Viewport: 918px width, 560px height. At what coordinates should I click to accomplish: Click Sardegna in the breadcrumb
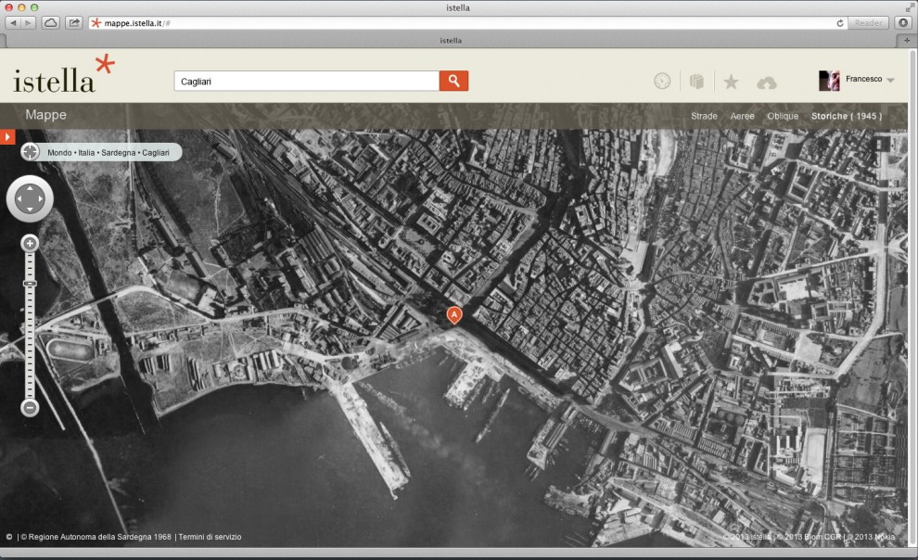point(119,153)
